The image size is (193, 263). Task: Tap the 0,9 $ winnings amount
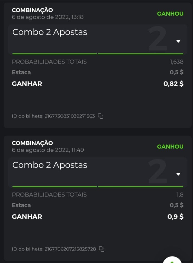click(175, 217)
